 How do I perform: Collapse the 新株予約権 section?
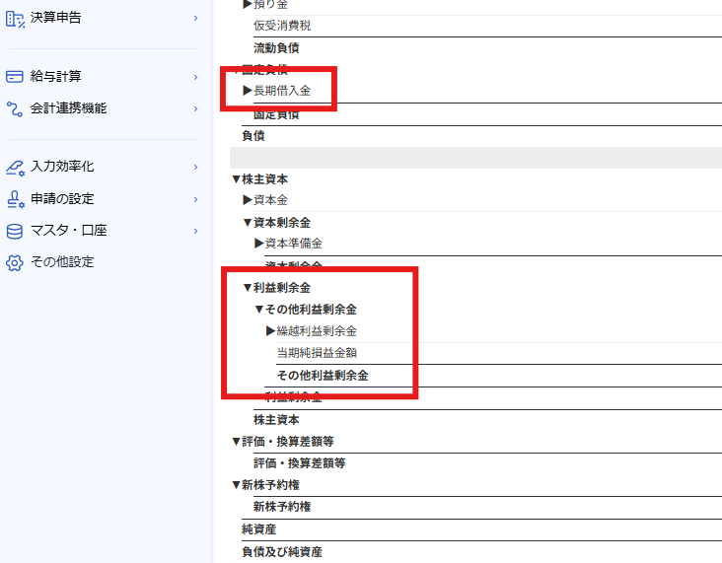pyautogui.click(x=236, y=485)
